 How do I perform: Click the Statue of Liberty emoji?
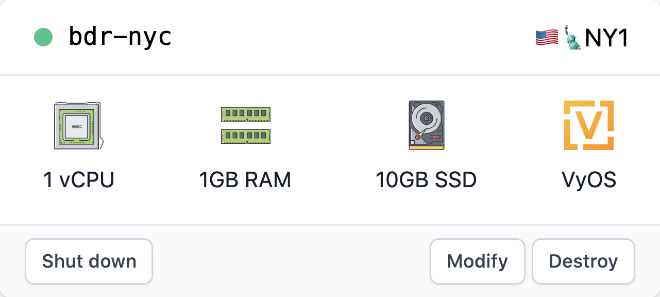point(572,37)
